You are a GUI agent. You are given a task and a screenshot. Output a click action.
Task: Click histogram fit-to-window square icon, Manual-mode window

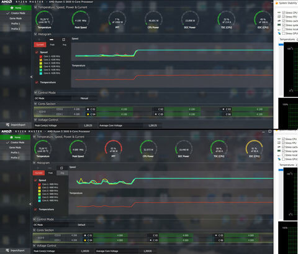click(63, 39)
